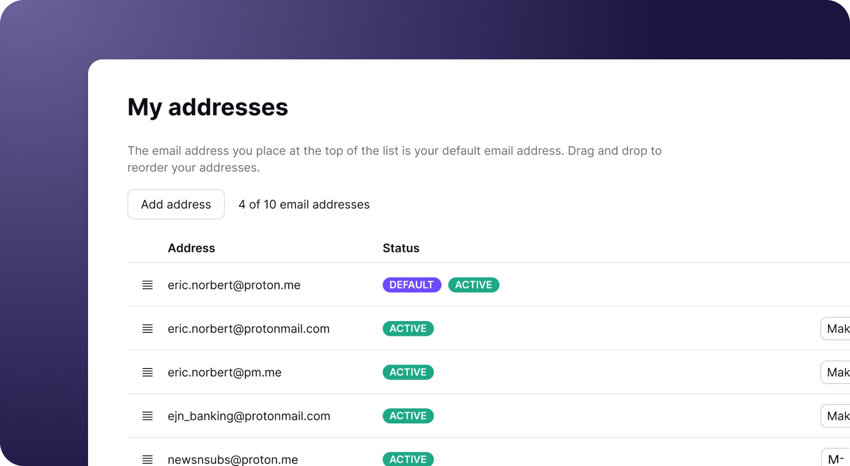
Task: Click the ACTIVE status of eric.norbert@pm.me
Action: [x=408, y=373]
